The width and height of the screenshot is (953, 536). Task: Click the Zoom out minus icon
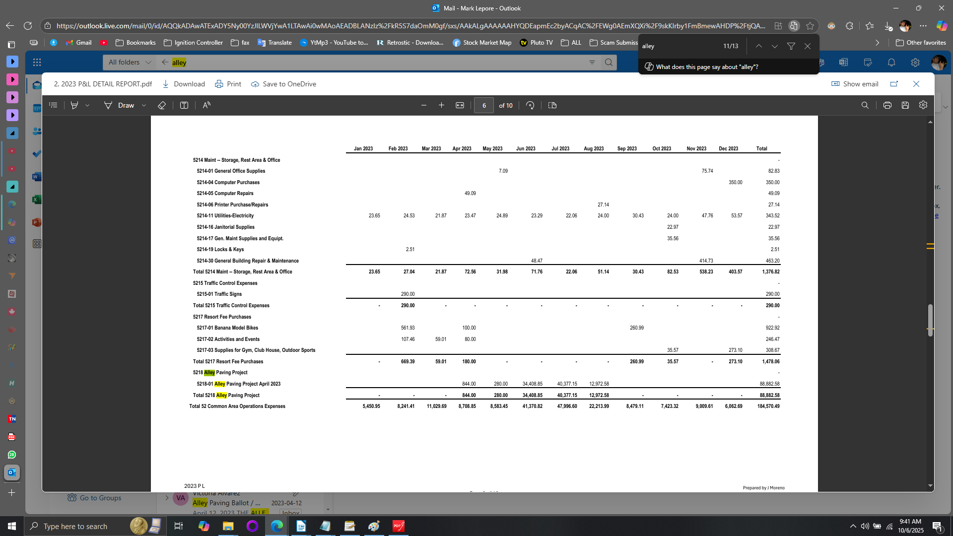pyautogui.click(x=423, y=105)
